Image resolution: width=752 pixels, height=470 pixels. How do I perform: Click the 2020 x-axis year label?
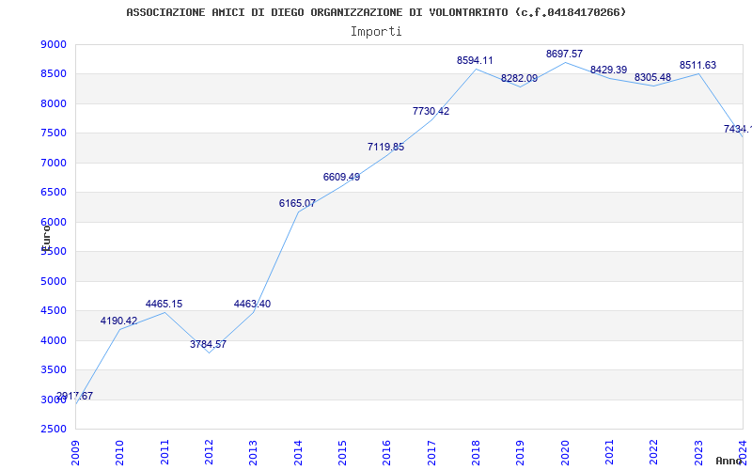(565, 453)
